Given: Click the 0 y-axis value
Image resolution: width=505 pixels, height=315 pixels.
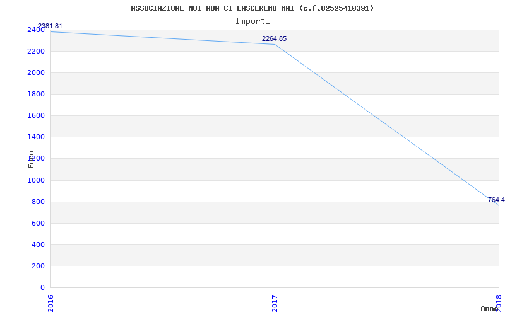Looking at the screenshot, I should point(42,287).
